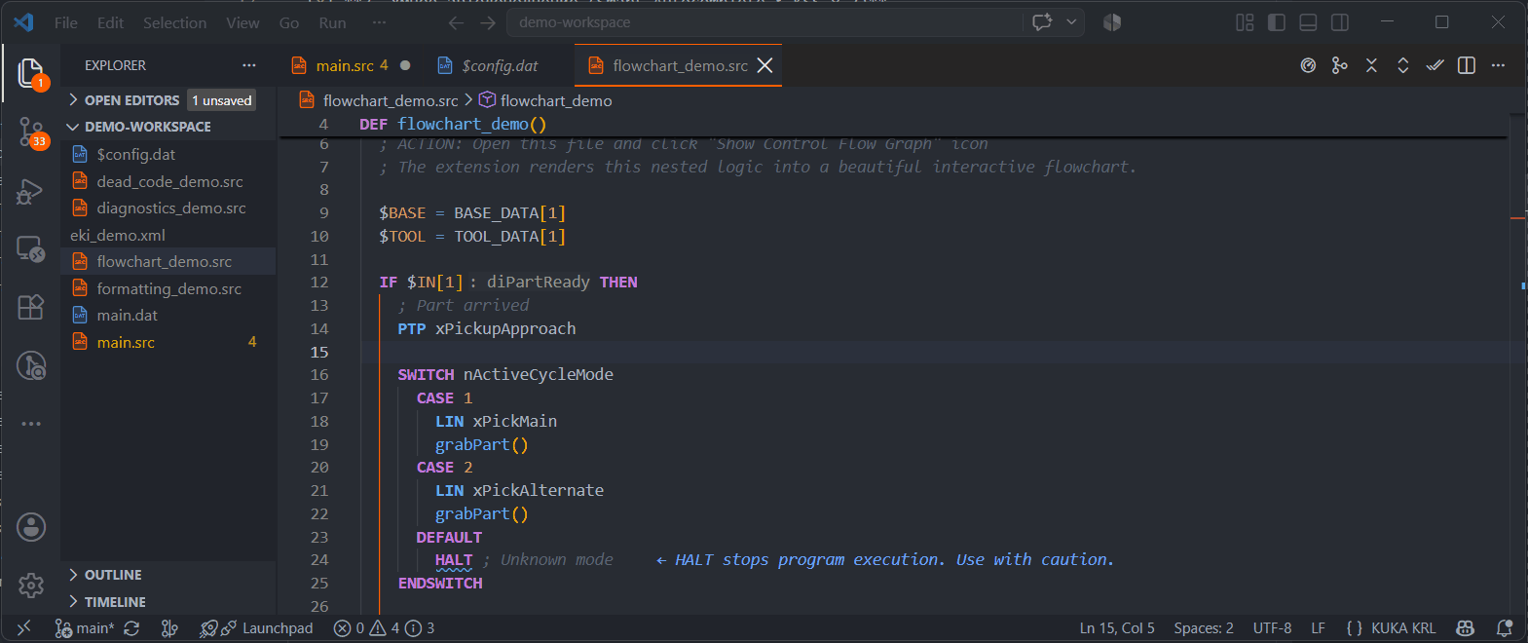The image size is (1528, 643).
Task: Open more editor actions menu
Action: click(1498, 65)
